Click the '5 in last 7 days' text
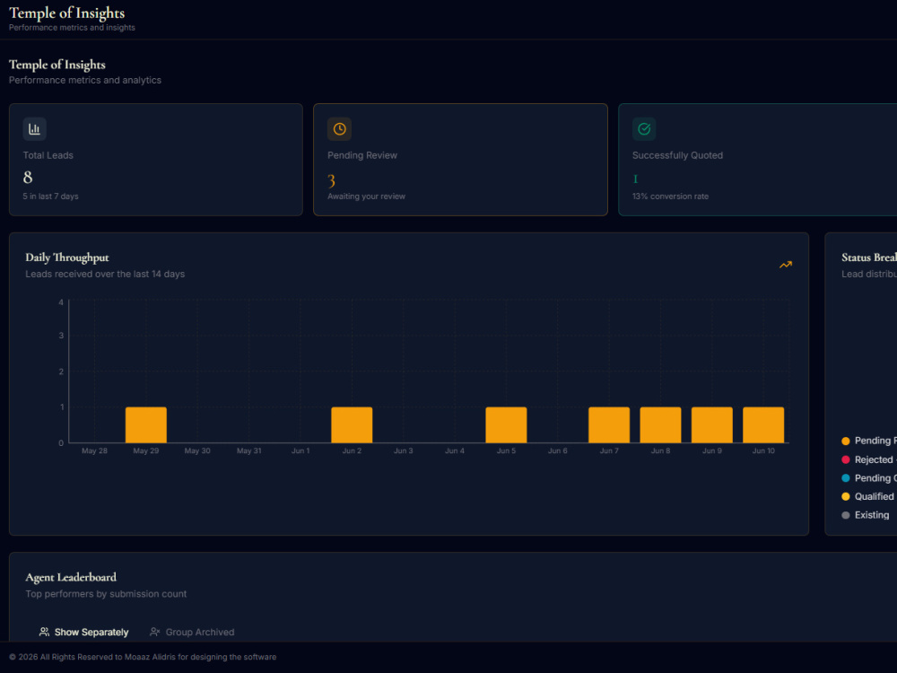 pos(50,197)
